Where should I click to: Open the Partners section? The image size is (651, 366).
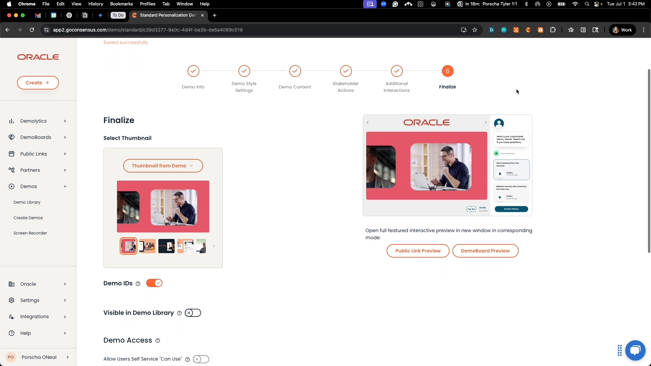coord(31,170)
